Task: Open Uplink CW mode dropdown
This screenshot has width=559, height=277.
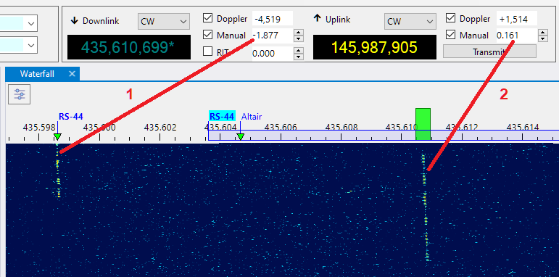Action: point(410,21)
